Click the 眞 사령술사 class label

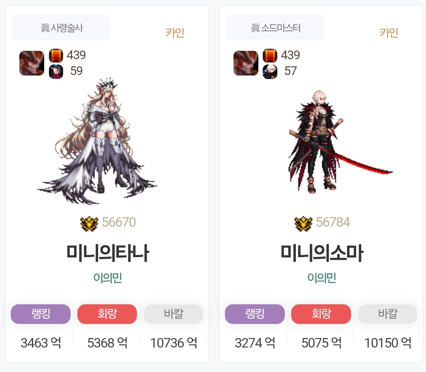62,28
